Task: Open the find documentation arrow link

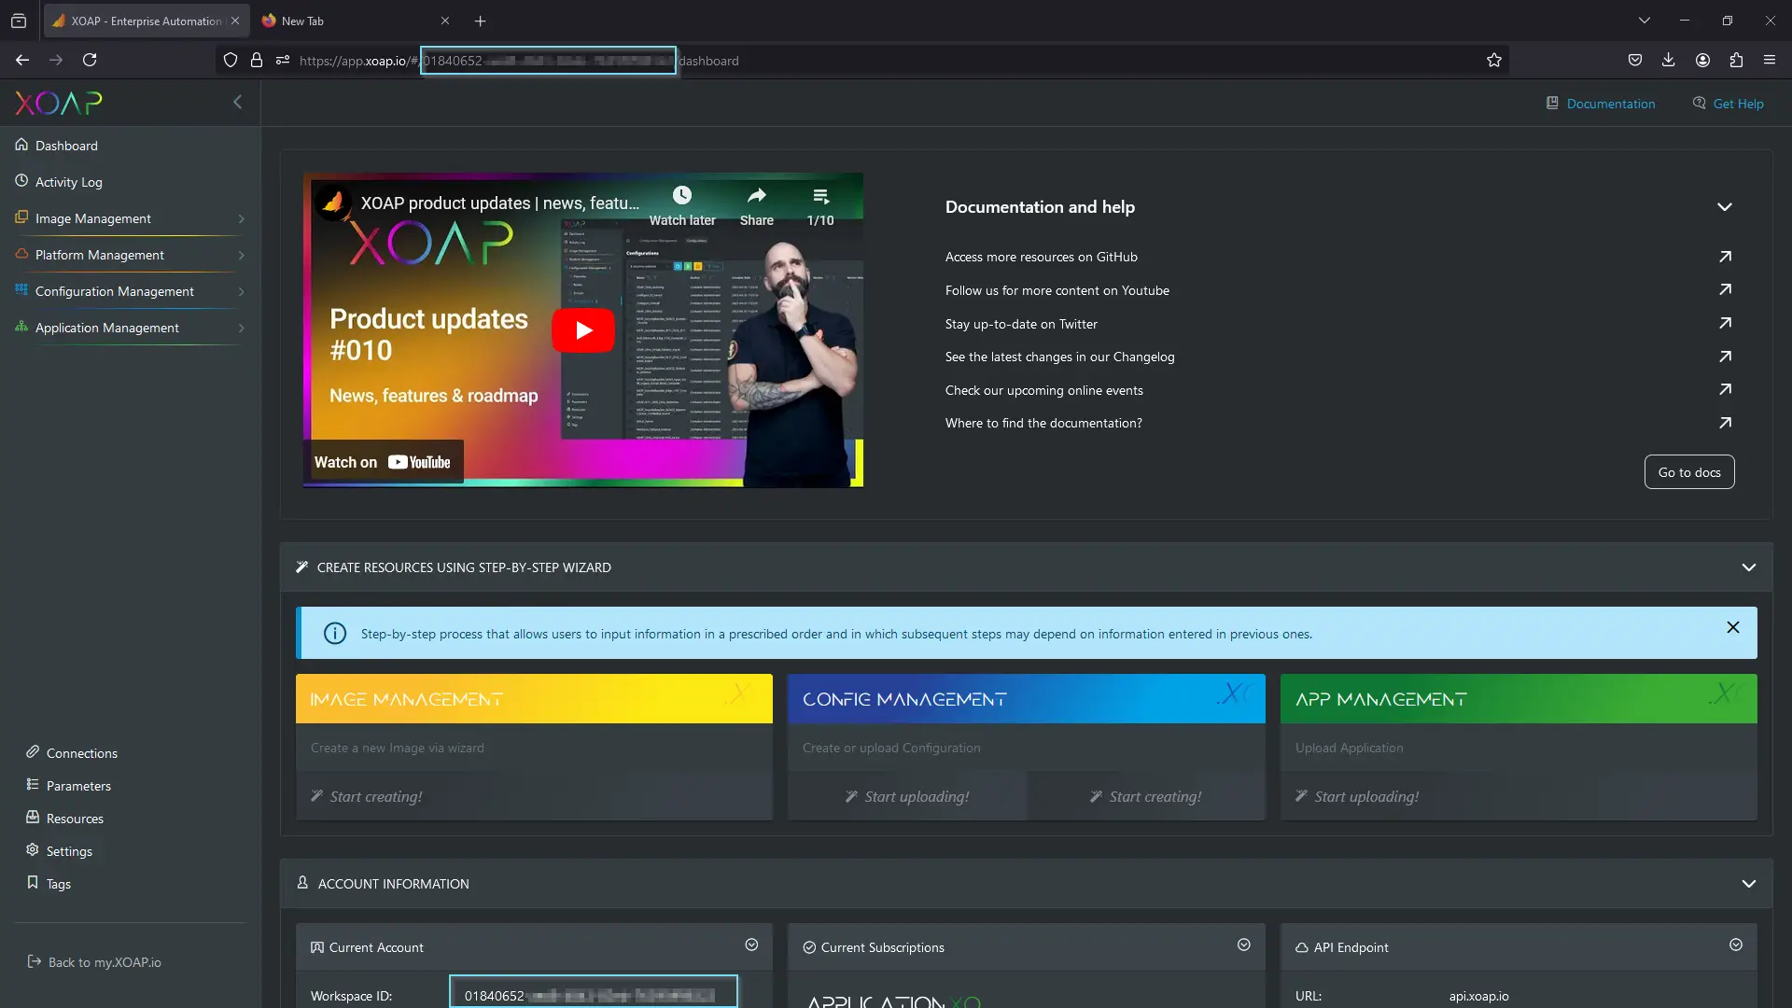Action: pos(1725,423)
